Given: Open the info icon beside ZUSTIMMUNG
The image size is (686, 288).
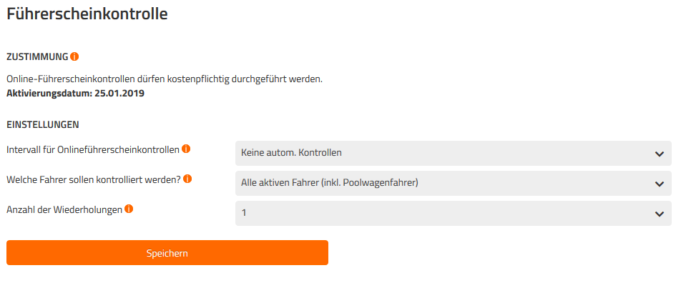Looking at the screenshot, I should coord(74,56).
